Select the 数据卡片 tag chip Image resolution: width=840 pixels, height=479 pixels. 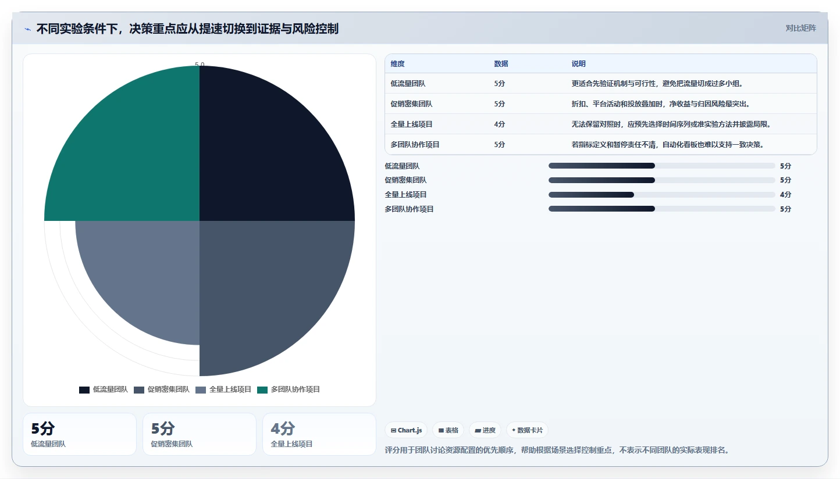coord(527,430)
